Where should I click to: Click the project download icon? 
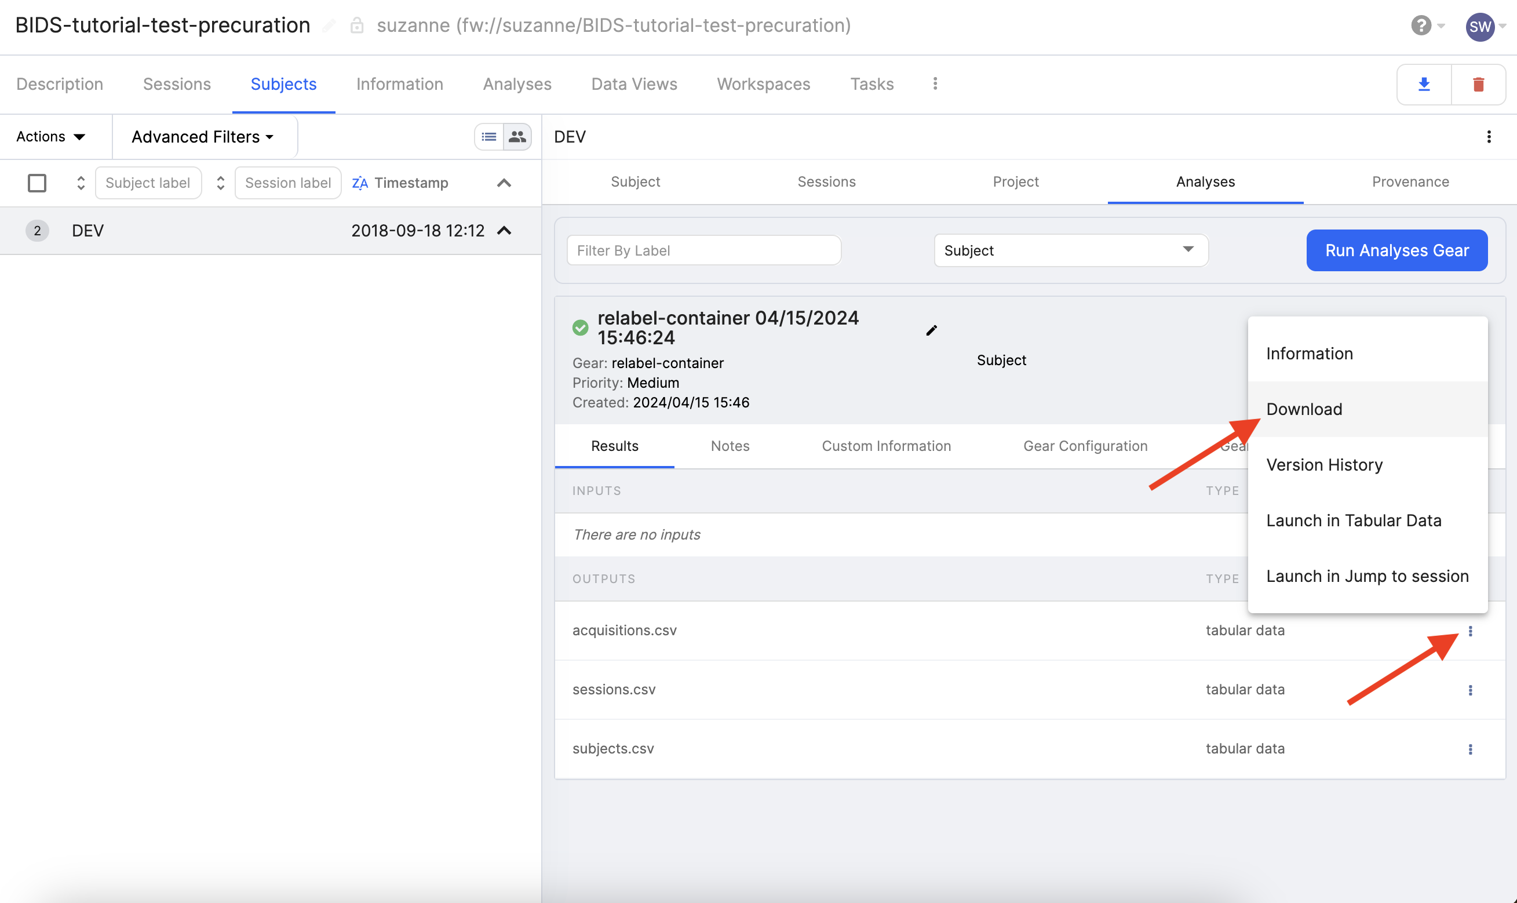[1424, 84]
